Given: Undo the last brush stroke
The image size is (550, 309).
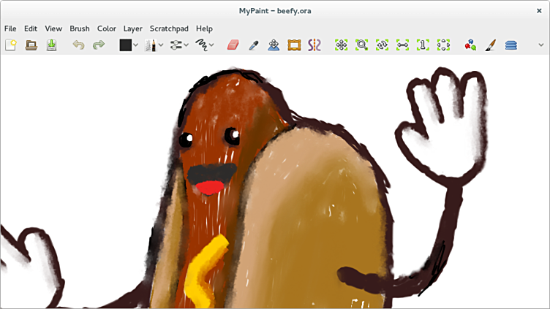Looking at the screenshot, I should (78, 45).
